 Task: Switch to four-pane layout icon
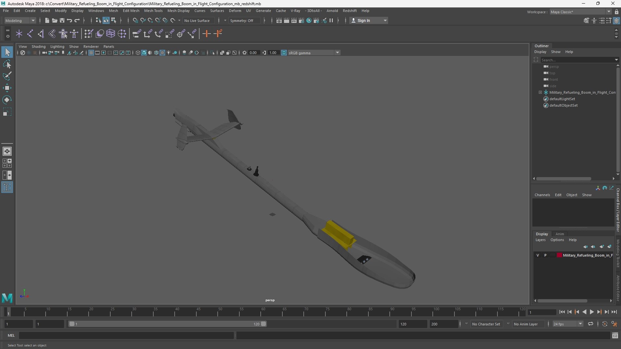click(7, 163)
